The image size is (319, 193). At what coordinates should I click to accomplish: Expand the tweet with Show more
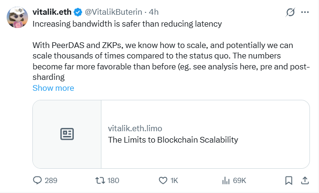(53, 88)
